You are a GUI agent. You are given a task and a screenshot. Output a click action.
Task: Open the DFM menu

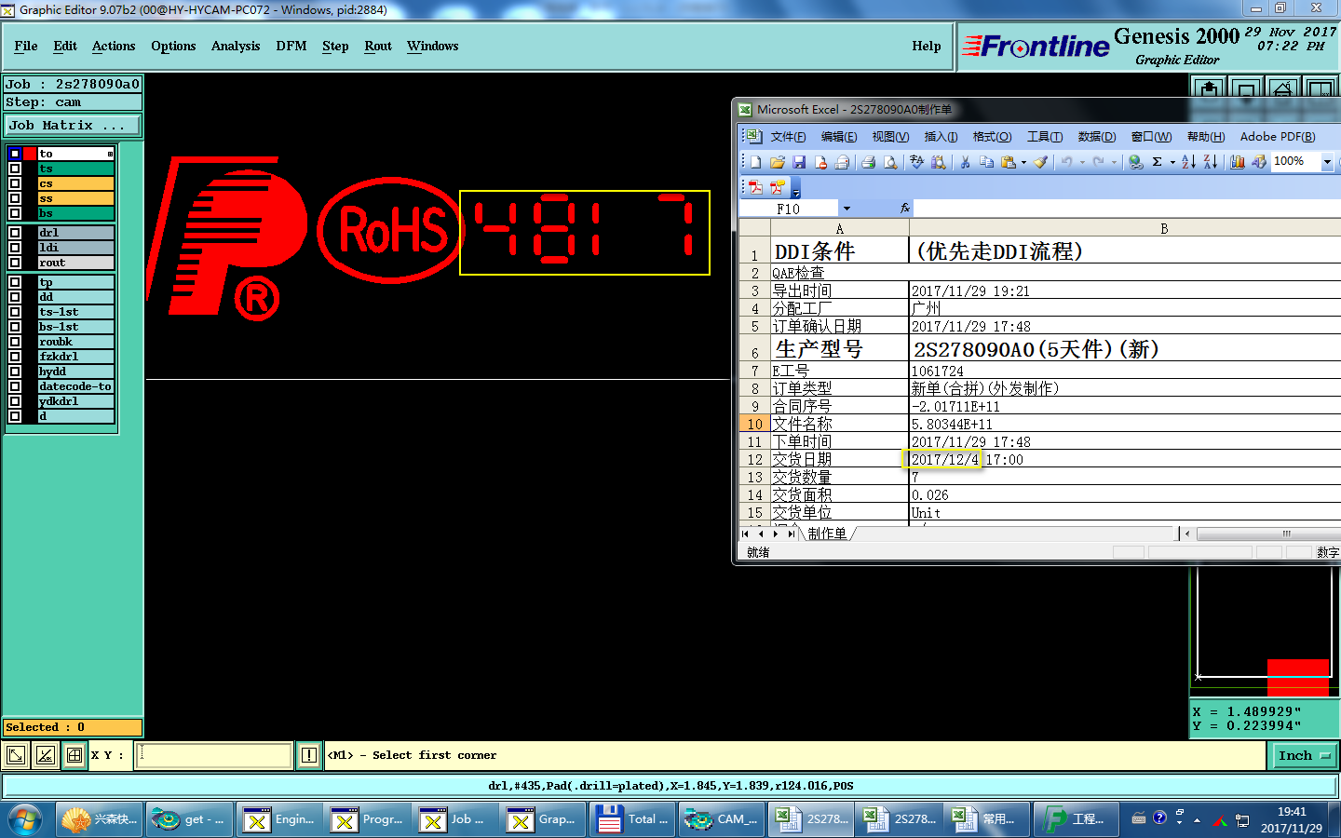(x=291, y=46)
